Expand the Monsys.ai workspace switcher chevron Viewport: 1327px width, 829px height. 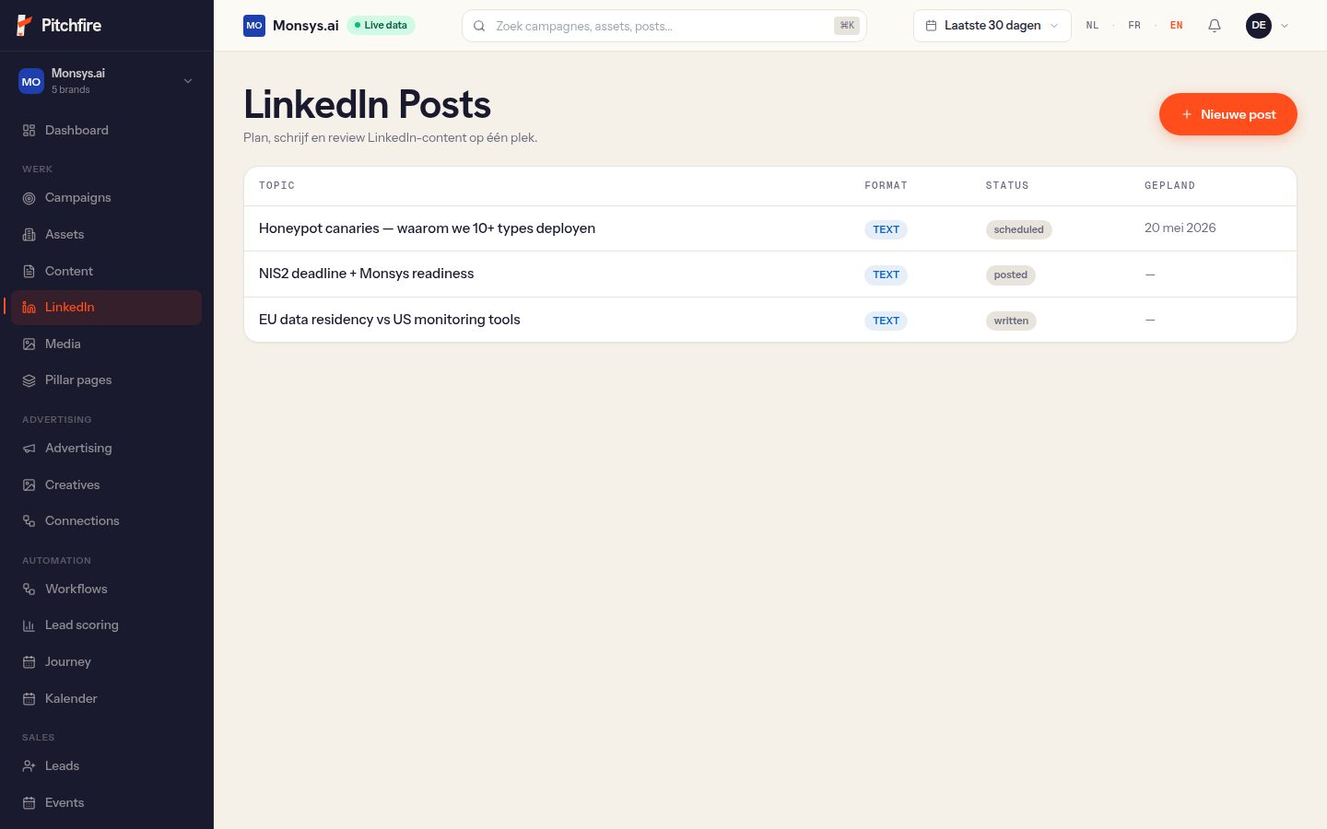click(188, 81)
